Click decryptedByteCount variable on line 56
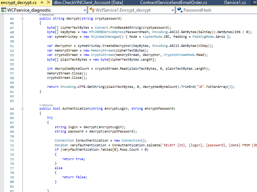 (x=72, y=69)
